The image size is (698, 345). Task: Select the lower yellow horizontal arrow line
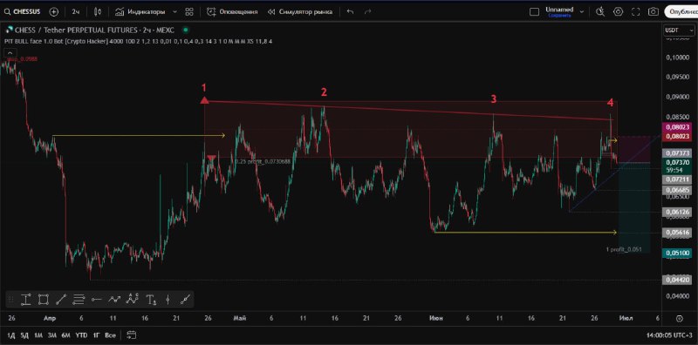click(x=525, y=232)
